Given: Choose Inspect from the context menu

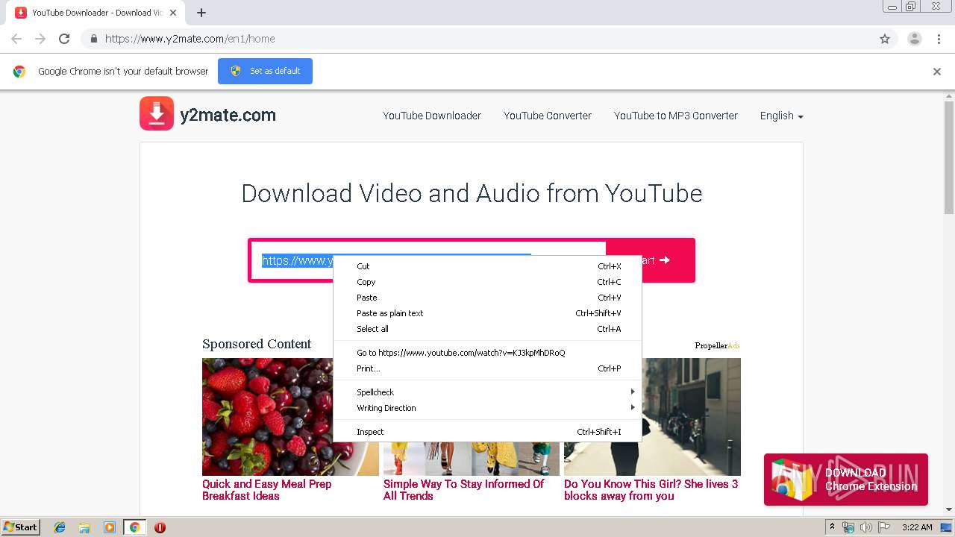Looking at the screenshot, I should pyautogui.click(x=487, y=432).
